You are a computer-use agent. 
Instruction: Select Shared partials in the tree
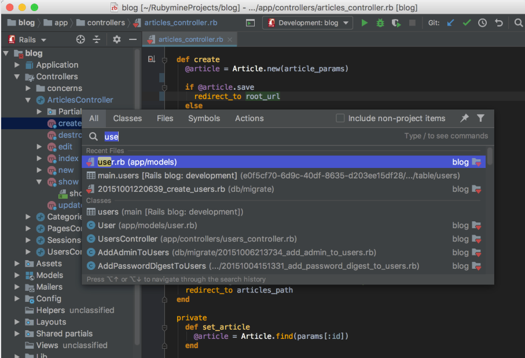64,334
